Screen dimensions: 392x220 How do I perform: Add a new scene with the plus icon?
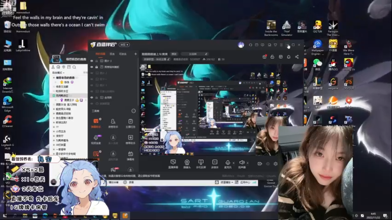(x=136, y=54)
